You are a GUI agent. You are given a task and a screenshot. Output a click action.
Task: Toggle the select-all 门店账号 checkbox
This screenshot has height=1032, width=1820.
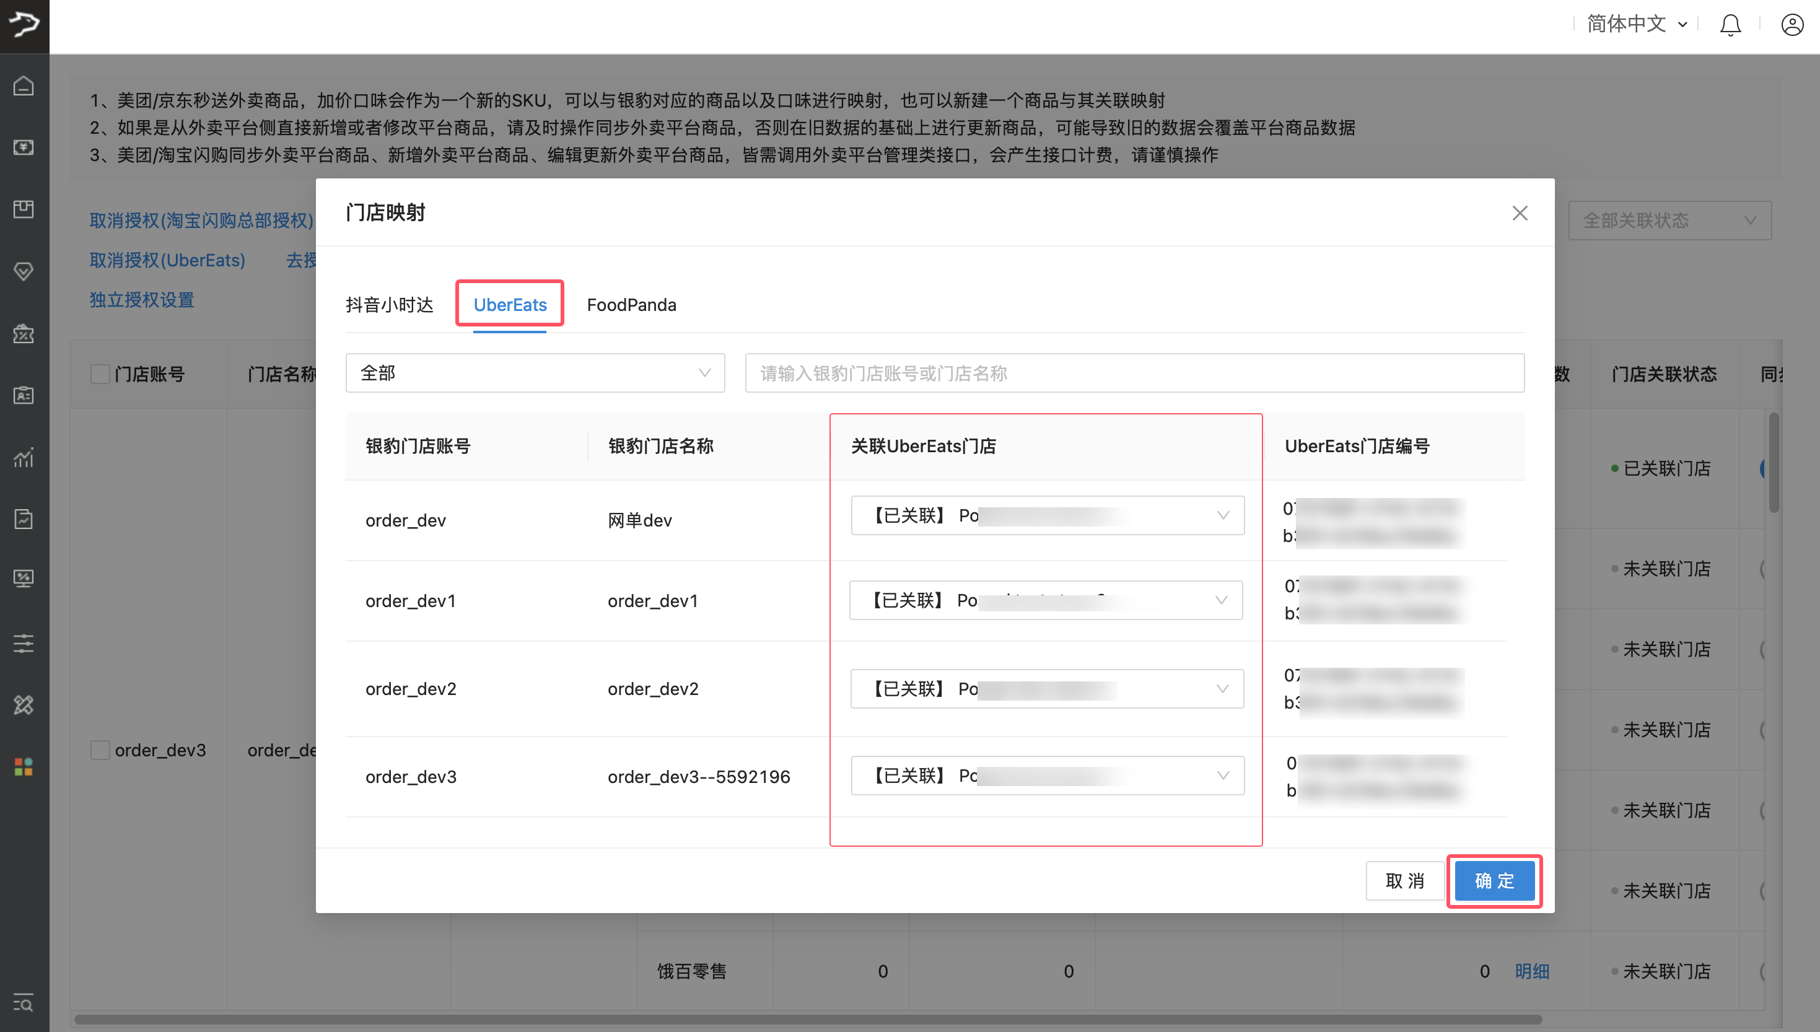(100, 374)
